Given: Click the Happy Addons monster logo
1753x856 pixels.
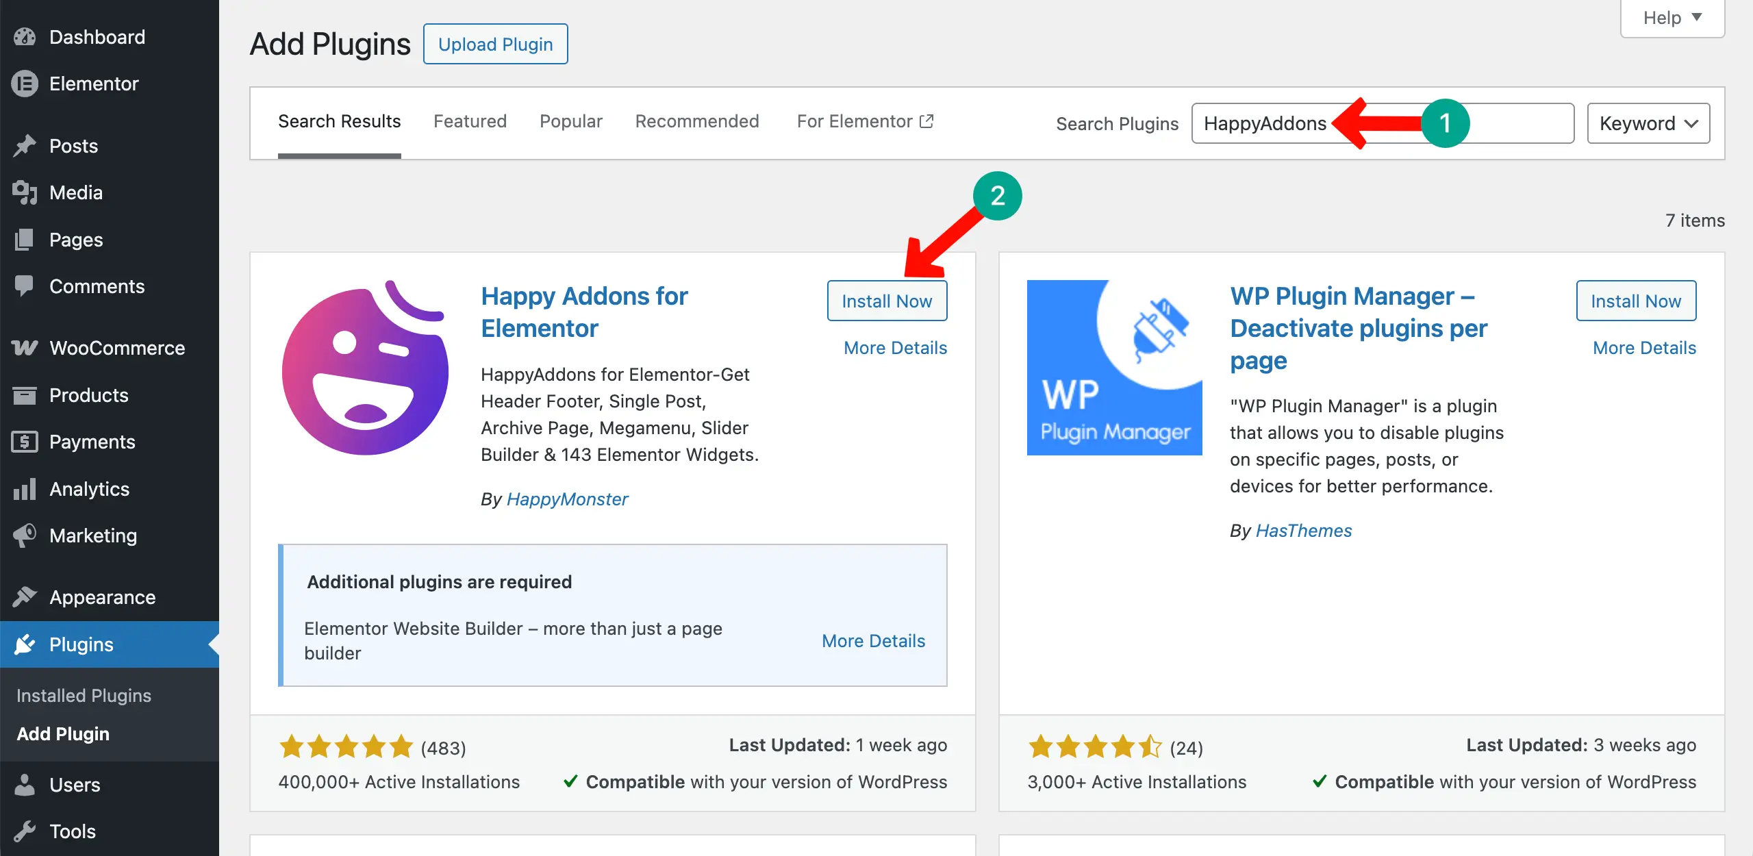Looking at the screenshot, I should click(366, 368).
